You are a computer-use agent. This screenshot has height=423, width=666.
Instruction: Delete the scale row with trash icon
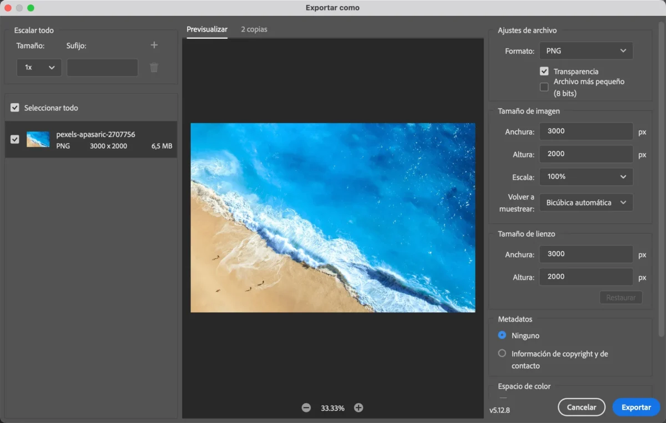click(x=154, y=68)
